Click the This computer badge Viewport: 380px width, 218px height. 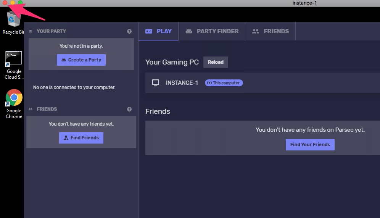coord(224,83)
